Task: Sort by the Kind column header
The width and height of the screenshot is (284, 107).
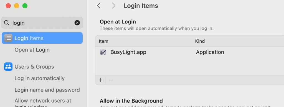Action: coord(200,41)
